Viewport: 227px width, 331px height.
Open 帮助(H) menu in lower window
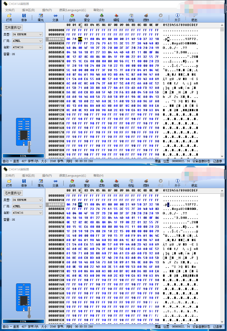tap(98, 175)
